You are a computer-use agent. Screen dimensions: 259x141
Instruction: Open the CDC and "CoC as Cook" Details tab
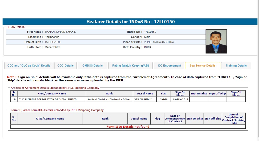(29, 66)
